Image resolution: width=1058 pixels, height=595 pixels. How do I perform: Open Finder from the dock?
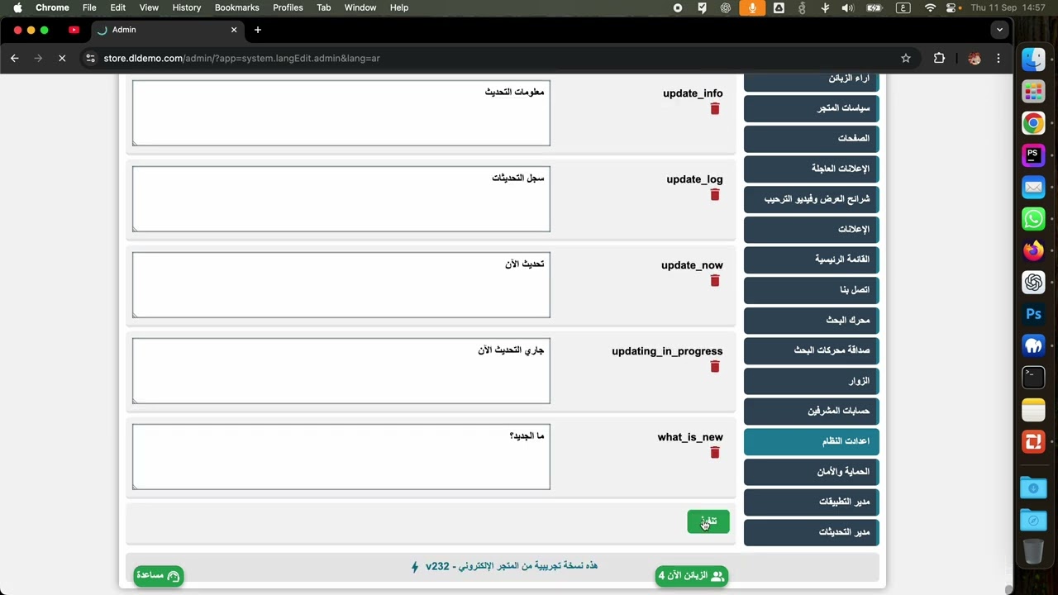click(x=1033, y=59)
